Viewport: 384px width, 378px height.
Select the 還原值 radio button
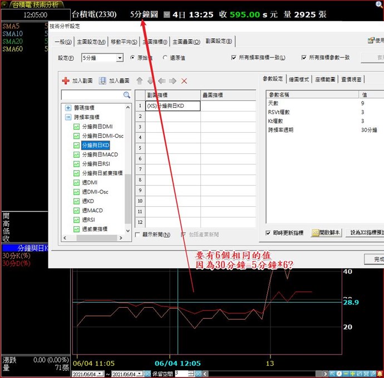click(165, 57)
